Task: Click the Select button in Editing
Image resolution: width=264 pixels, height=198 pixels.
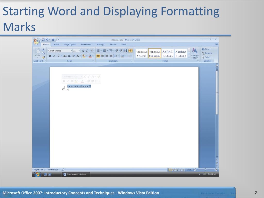Action: click(x=207, y=57)
